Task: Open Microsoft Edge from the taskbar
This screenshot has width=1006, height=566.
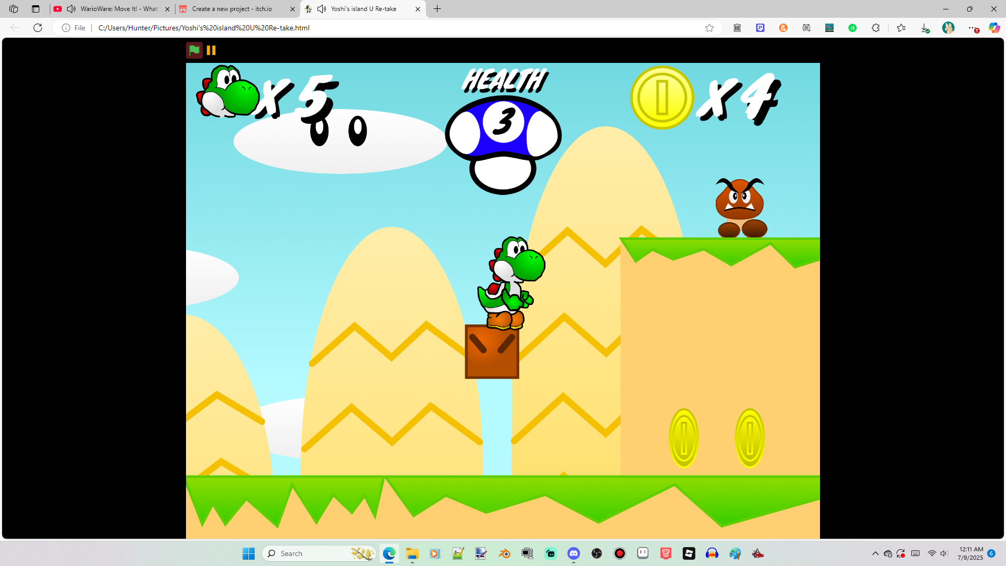Action: click(389, 553)
